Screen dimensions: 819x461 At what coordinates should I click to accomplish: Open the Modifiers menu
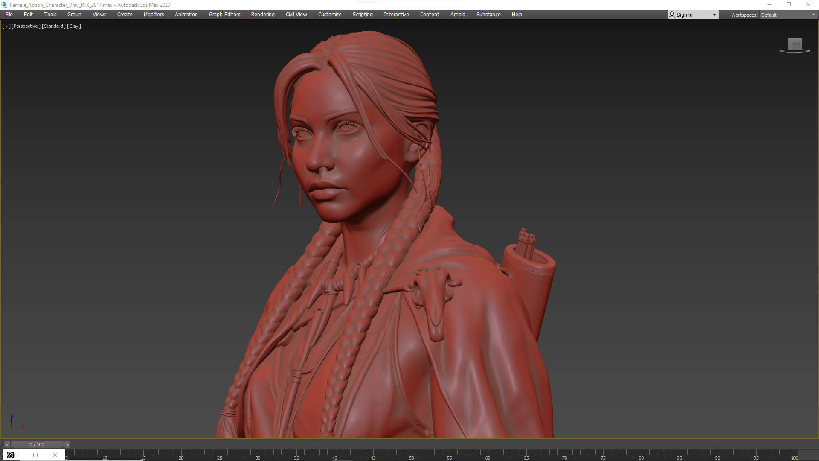[154, 15]
